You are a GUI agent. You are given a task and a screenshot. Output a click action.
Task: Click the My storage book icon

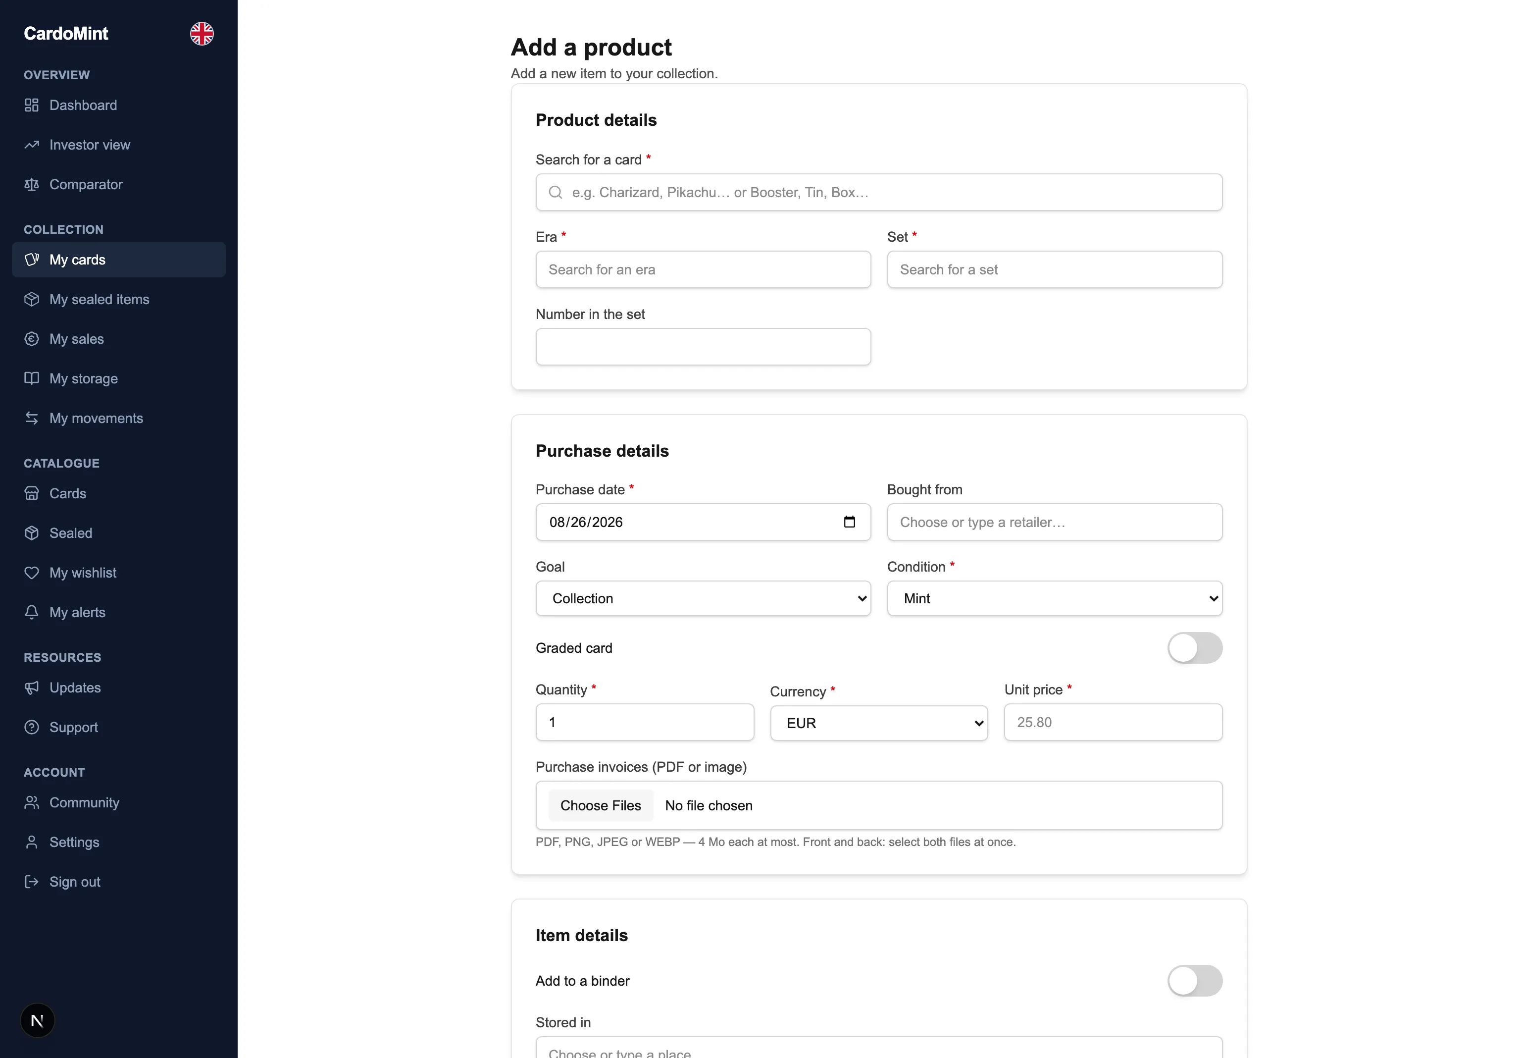point(32,378)
